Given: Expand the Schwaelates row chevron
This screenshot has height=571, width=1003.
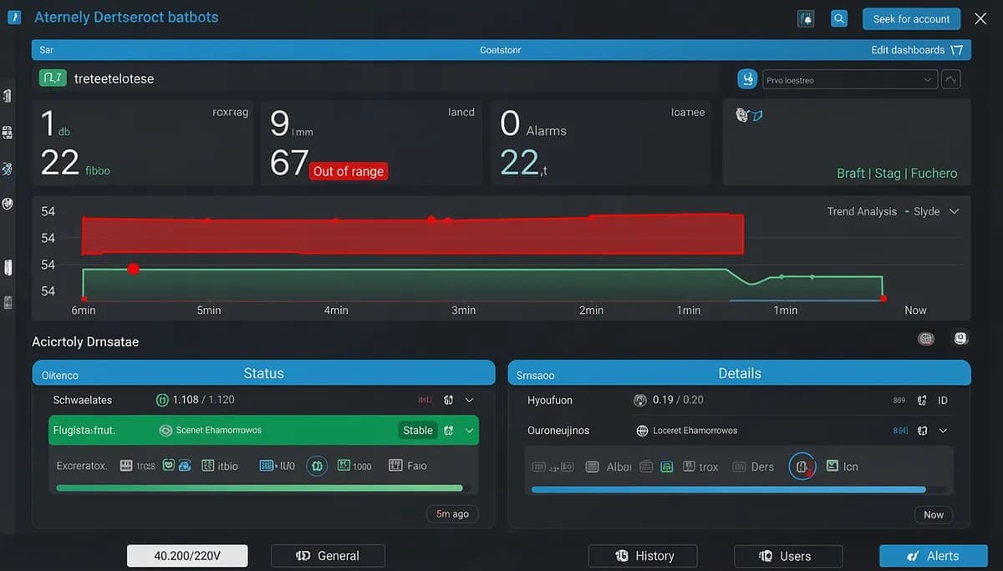Looking at the screenshot, I should point(469,400).
